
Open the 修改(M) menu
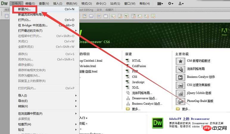point(72,4)
